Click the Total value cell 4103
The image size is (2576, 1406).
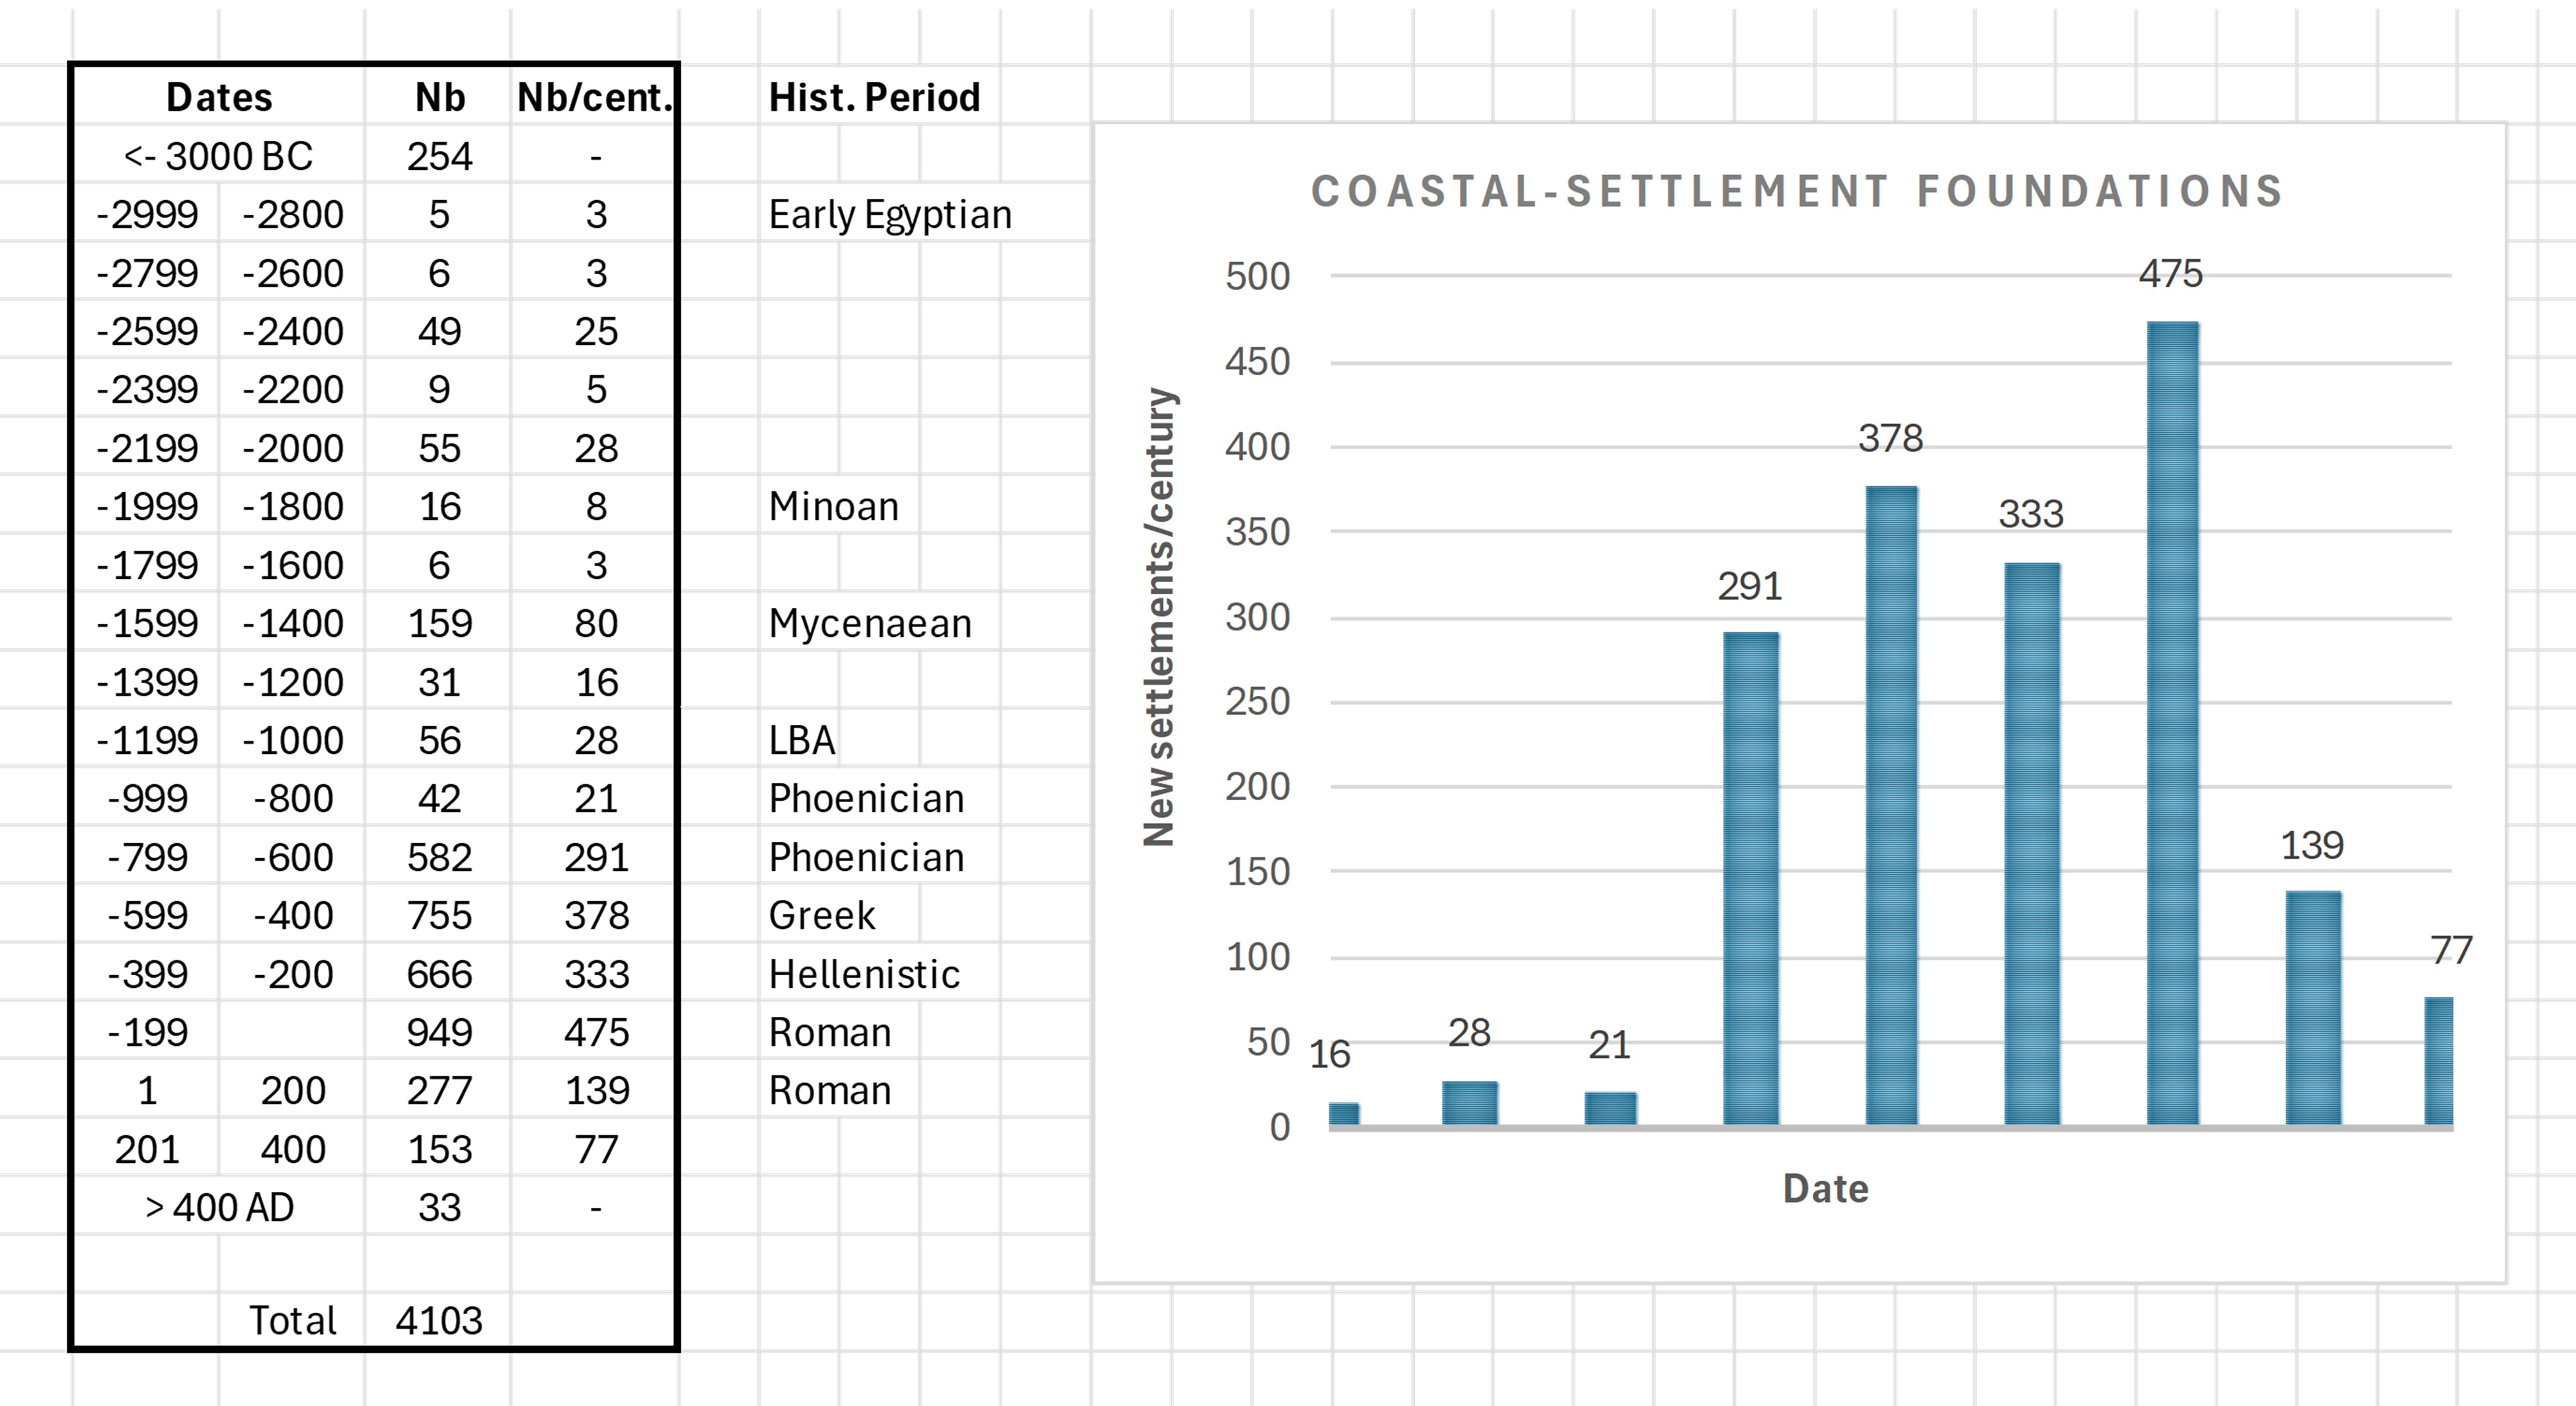click(x=439, y=1320)
